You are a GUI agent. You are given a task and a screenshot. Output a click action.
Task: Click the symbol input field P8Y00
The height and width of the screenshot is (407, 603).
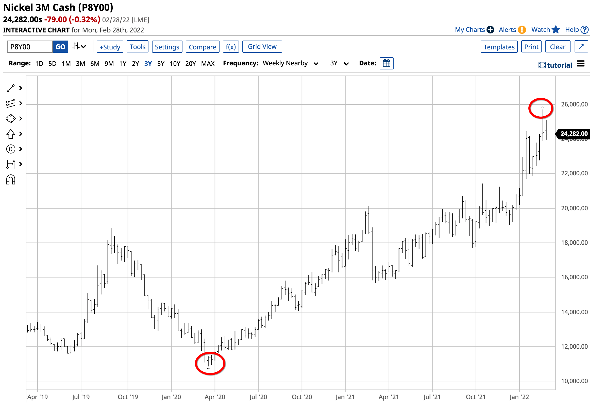click(x=30, y=47)
